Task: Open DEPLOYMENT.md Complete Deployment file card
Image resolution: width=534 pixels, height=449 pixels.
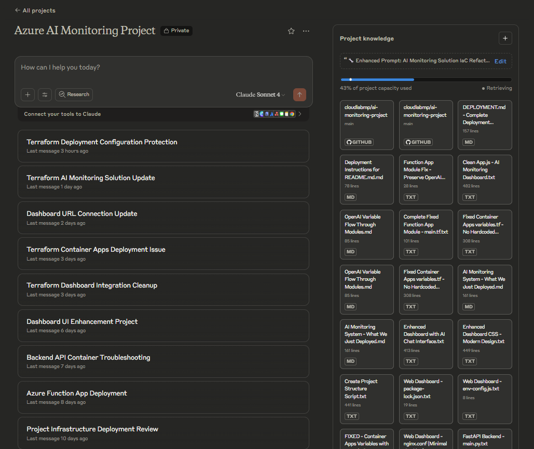Action: (x=485, y=125)
